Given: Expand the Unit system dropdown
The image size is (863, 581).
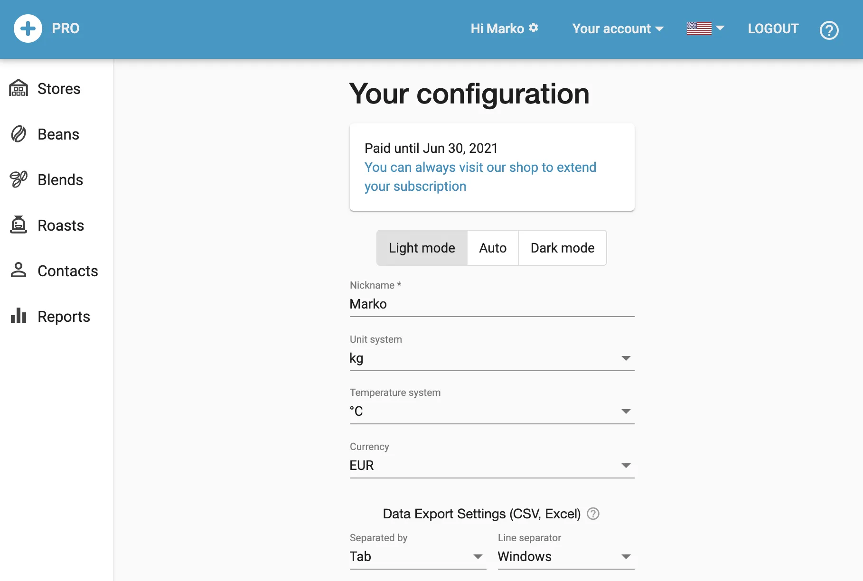Looking at the screenshot, I should click(x=491, y=358).
